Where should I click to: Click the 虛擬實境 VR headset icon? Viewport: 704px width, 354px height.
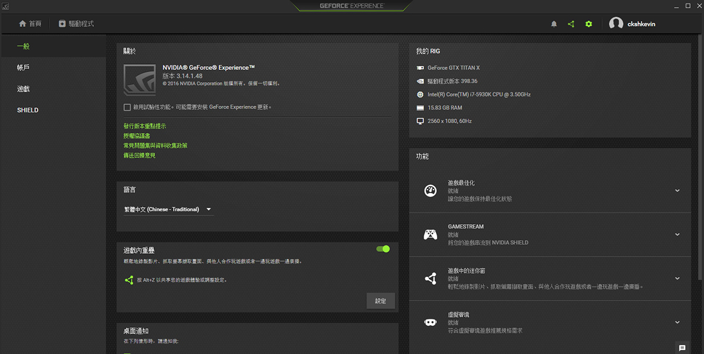click(431, 322)
